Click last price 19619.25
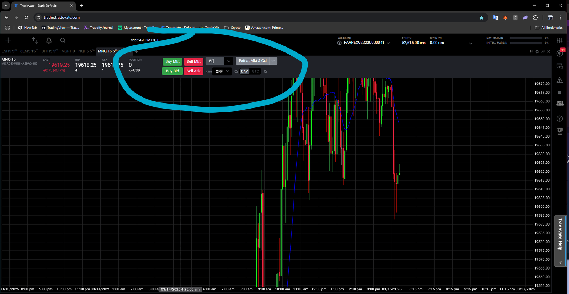 (x=59, y=65)
